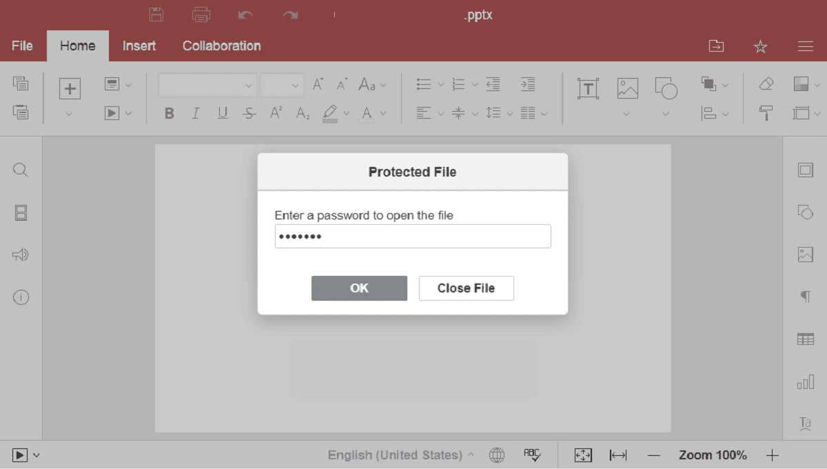Open the Search panel in left sidebar
Image resolution: width=827 pixels, height=469 pixels.
21,170
